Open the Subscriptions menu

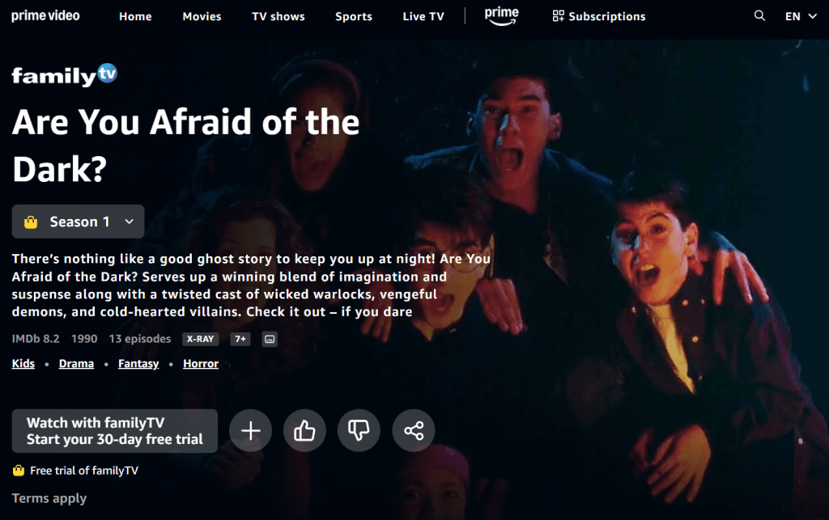pyautogui.click(x=599, y=16)
